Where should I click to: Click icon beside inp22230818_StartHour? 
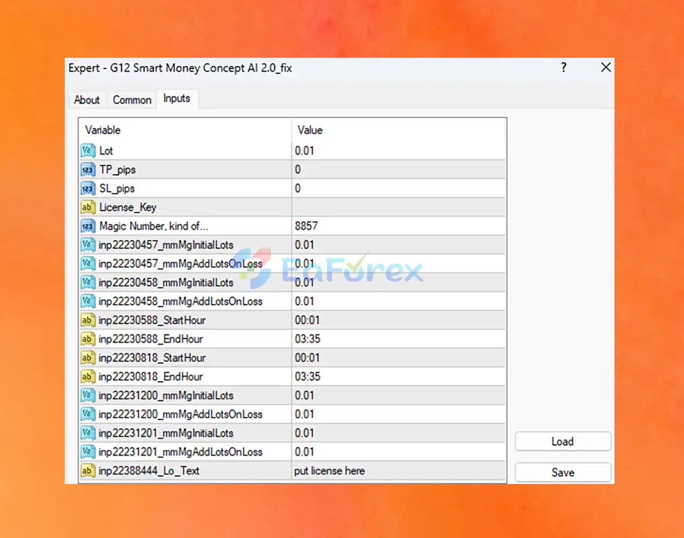click(x=88, y=358)
